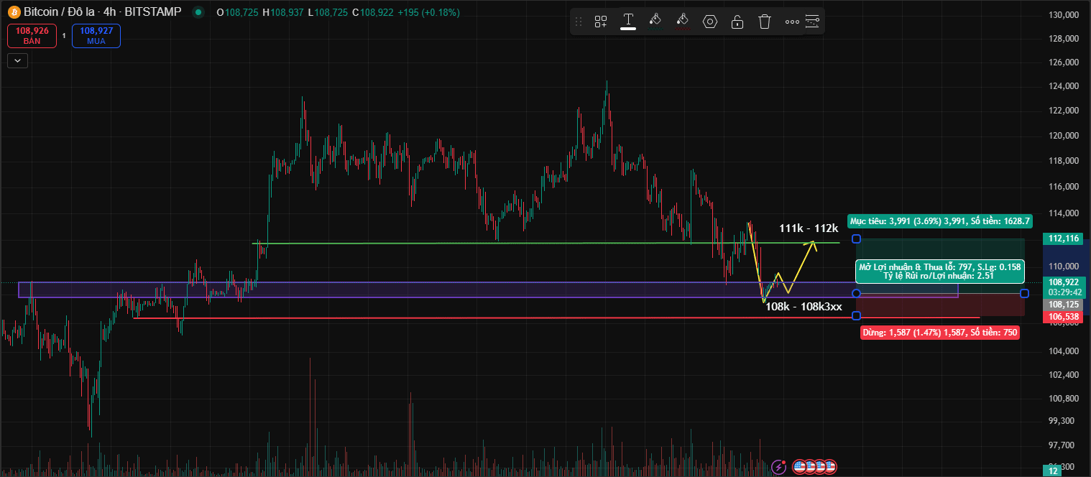
Task: Open drawing settings hexagon icon
Action: point(710,22)
